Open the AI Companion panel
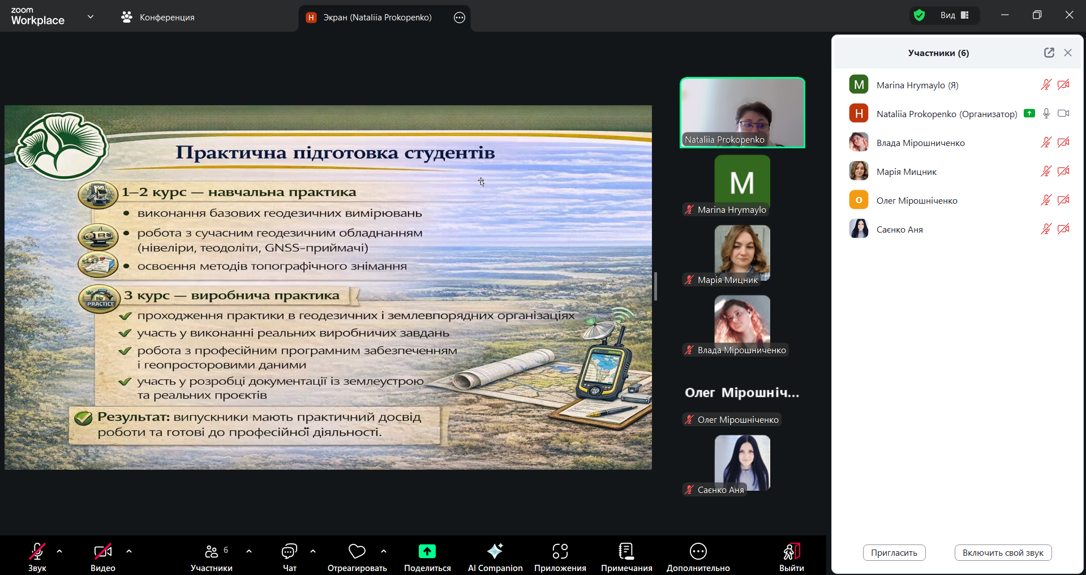Image resolution: width=1086 pixels, height=575 pixels. (x=495, y=557)
